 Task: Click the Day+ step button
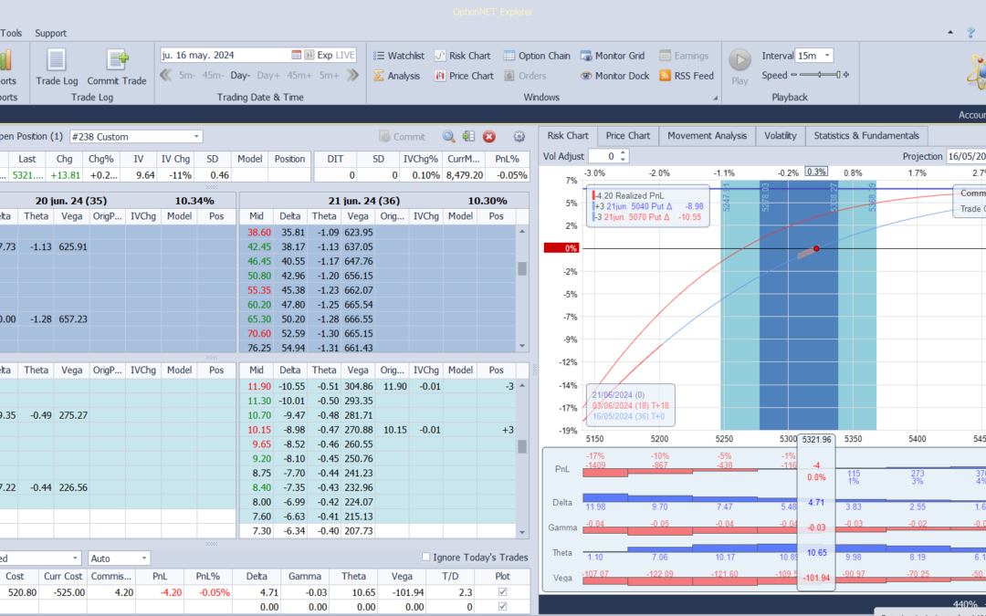[x=267, y=76]
